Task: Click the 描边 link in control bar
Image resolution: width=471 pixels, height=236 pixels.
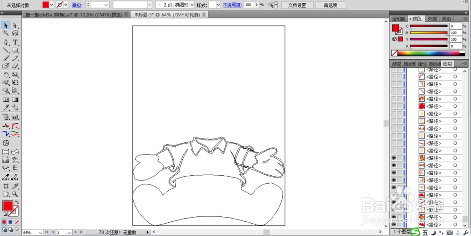Action: point(77,5)
